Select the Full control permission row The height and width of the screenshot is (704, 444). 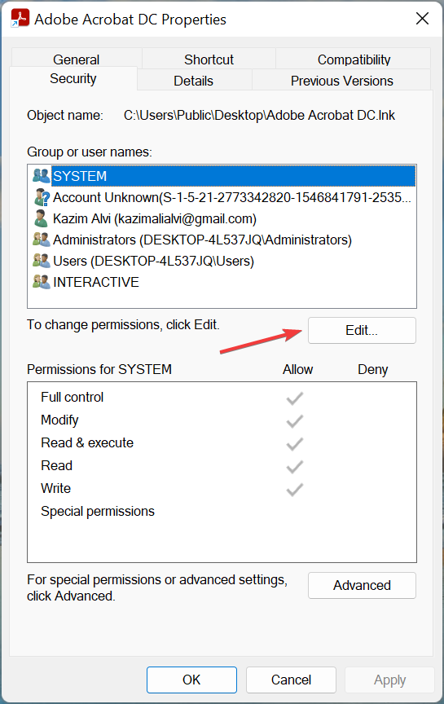(222, 398)
